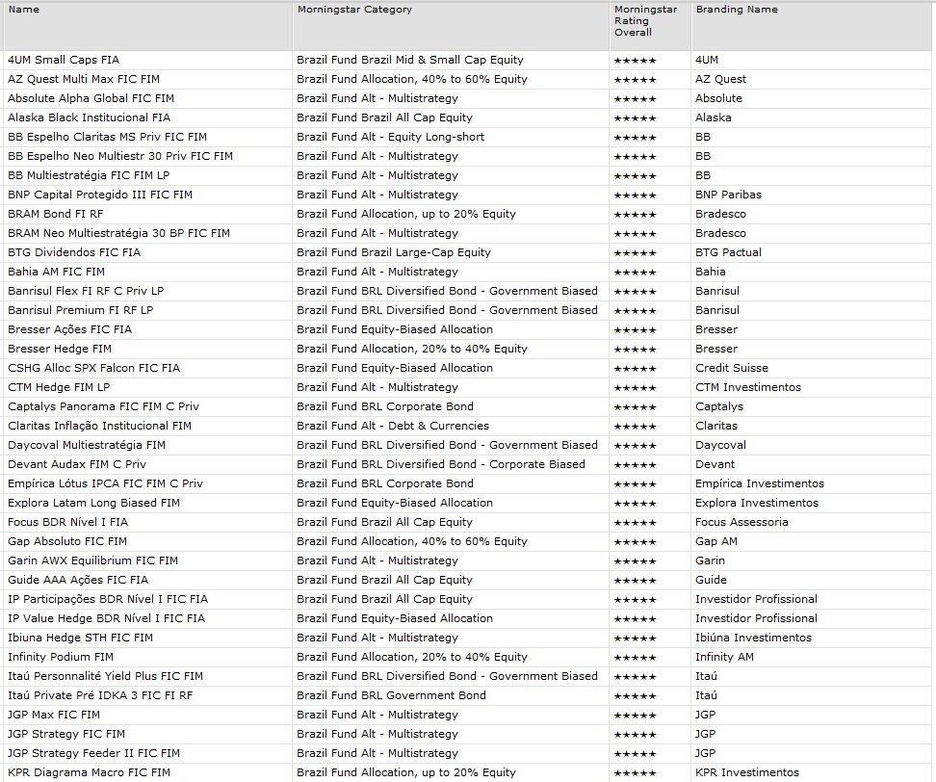
Task: Click KPR Diagrama Macro FIC FIM
Action: [x=89, y=772]
